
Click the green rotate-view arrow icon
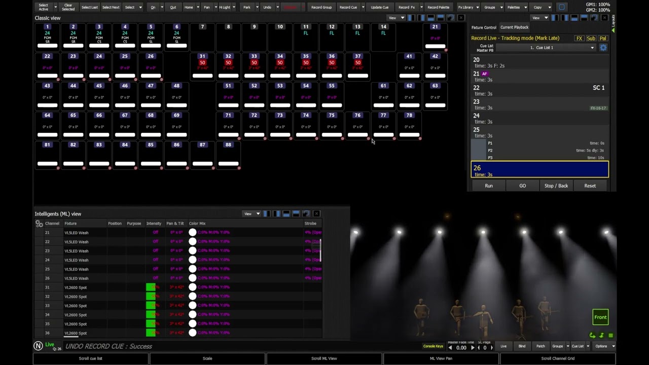pyautogui.click(x=592, y=336)
